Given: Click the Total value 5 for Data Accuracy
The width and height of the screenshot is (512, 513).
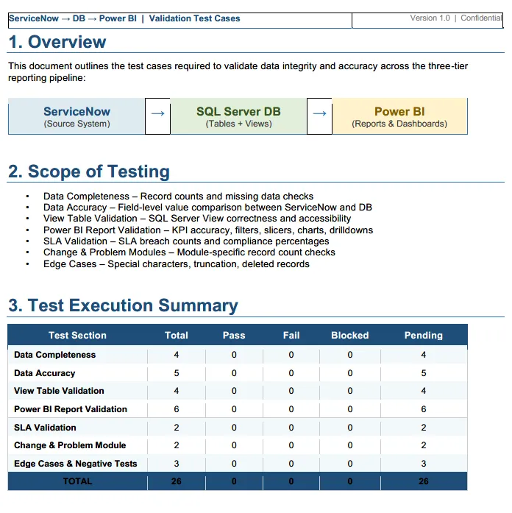Looking at the screenshot, I should point(177,373).
